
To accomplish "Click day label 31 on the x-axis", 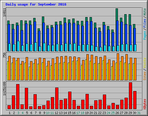I will pyautogui.click(x=139, y=113).
